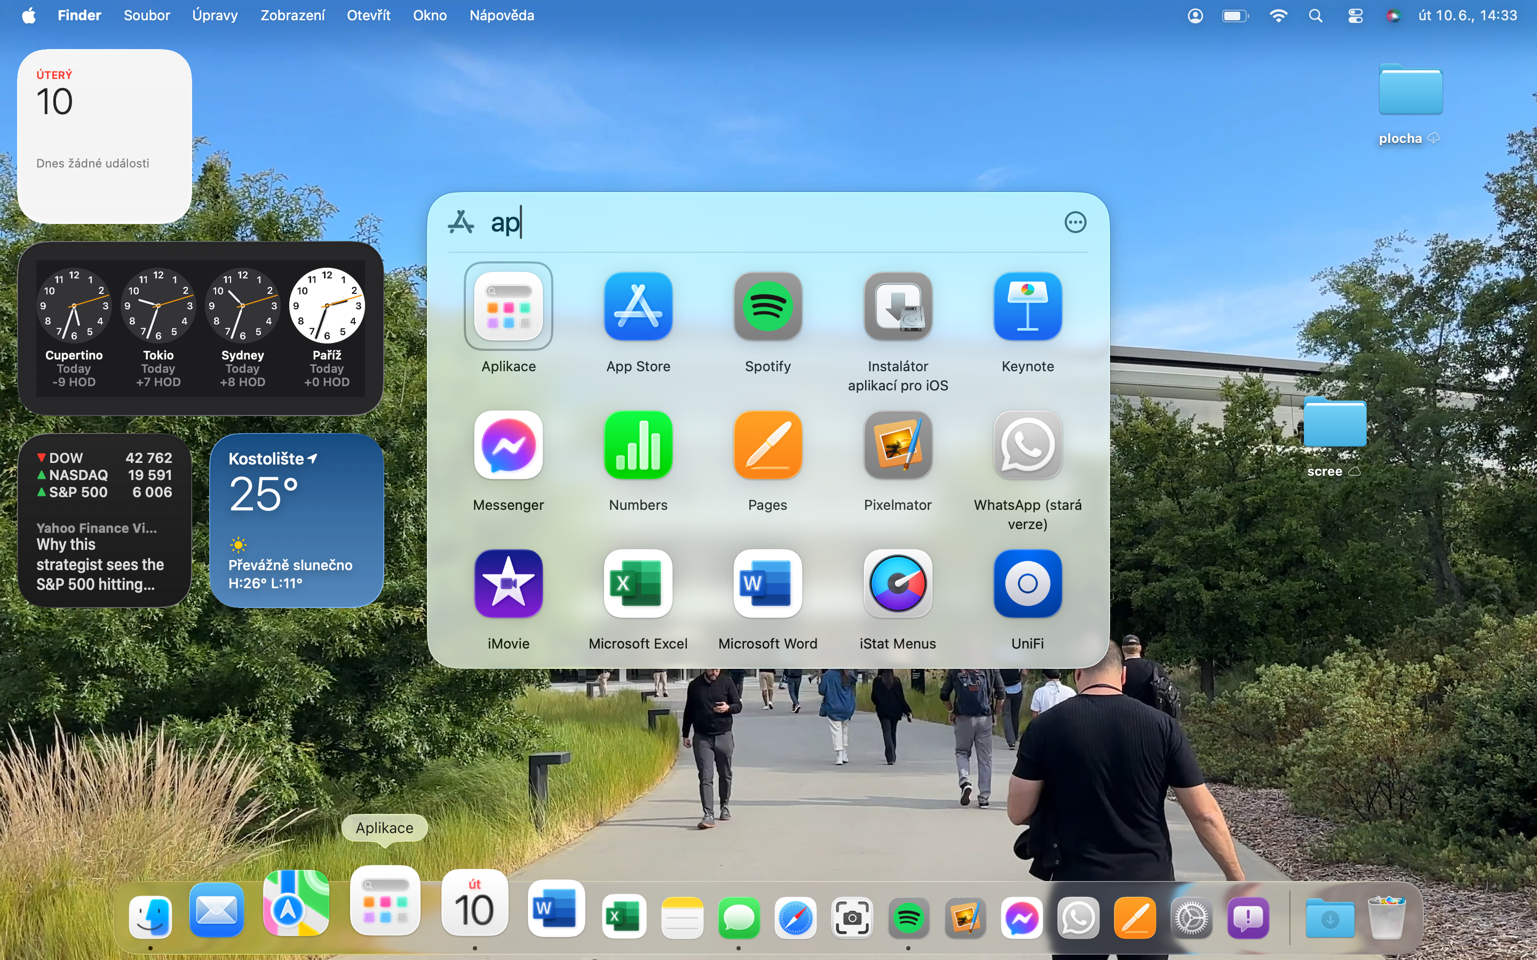This screenshot has width=1537, height=960.
Task: Open the Yahoo Finance news headline
Action: pos(101,564)
